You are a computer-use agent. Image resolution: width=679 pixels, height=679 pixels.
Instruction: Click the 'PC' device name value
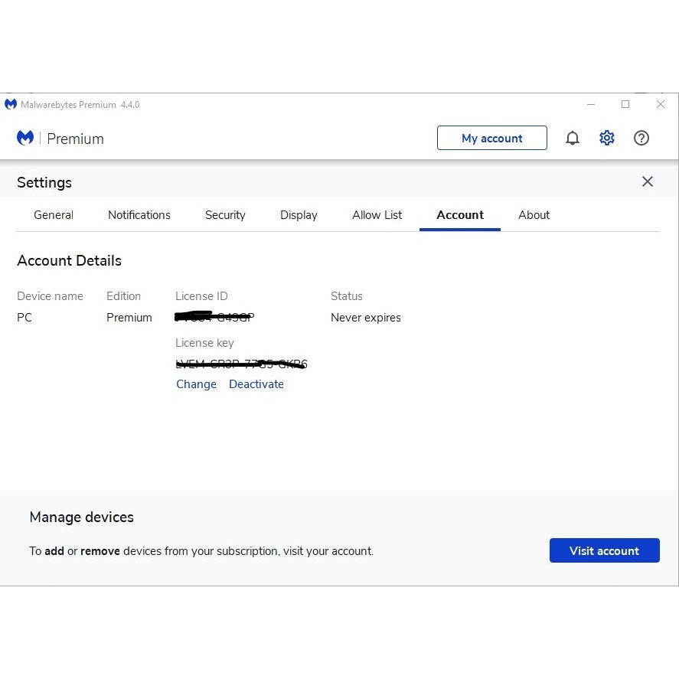[x=24, y=318]
